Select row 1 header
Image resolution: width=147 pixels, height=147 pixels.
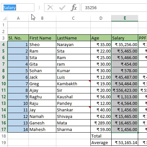click(4, 25)
